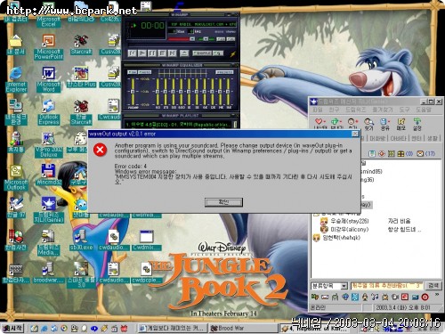The image size is (445, 334).
Task: Expand more icons with » in messenger
Action: [437, 295]
